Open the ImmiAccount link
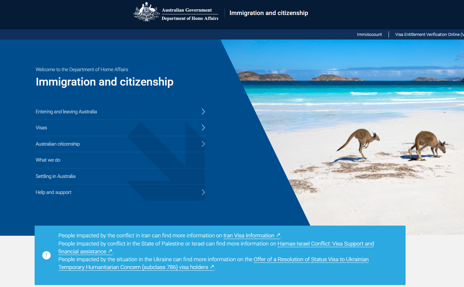This screenshot has height=287, width=464. point(369,35)
